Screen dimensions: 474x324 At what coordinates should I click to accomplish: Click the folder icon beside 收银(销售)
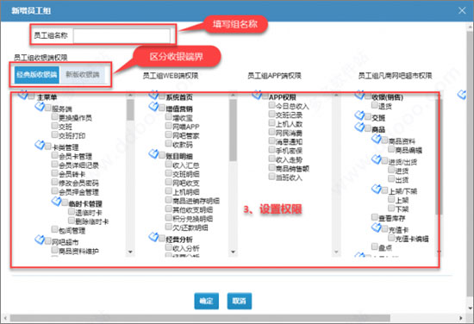click(x=359, y=95)
